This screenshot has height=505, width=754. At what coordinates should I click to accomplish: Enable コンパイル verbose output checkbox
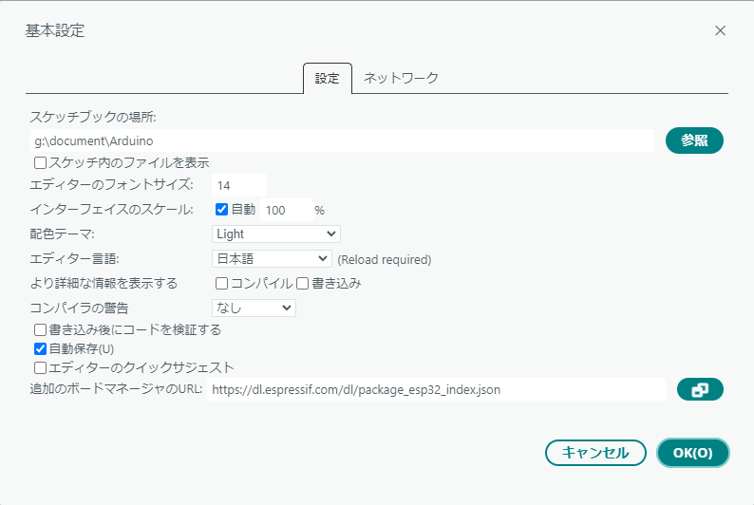tap(221, 283)
